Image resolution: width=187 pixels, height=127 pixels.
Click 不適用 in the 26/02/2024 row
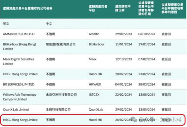tap(50, 120)
